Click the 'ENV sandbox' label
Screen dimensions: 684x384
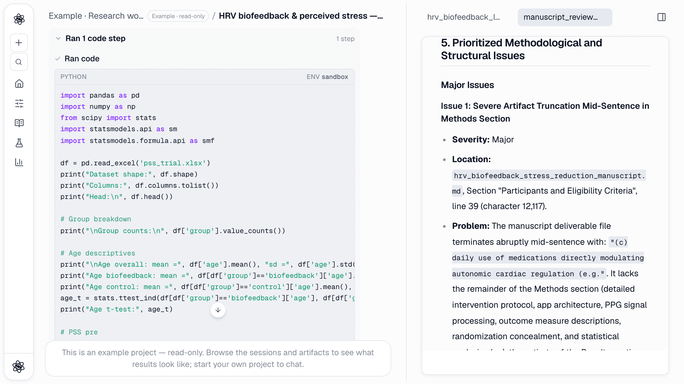327,77
